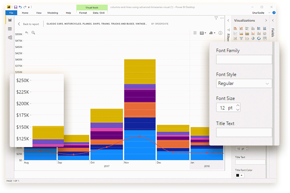290x193 pixels.
Task: Open the chart type dropdown above chart
Action: coord(212,33)
